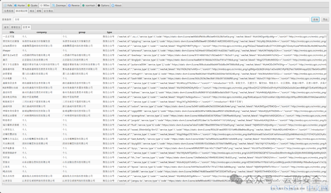Click the page status text showing 总数 3741

click(x=288, y=189)
